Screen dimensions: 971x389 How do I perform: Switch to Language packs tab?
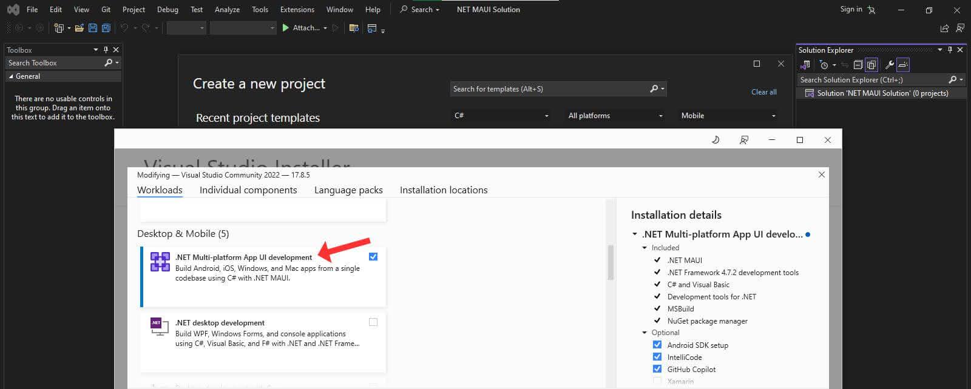[x=348, y=190]
